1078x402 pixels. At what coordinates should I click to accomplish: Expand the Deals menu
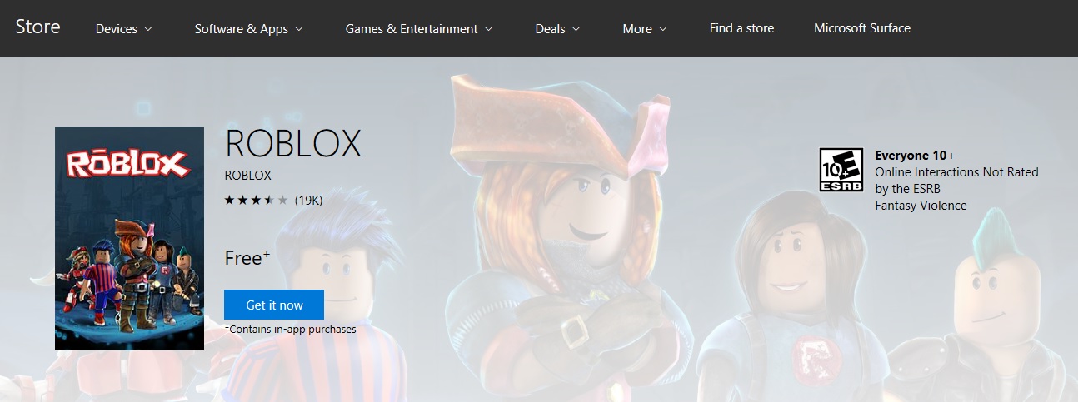point(558,28)
